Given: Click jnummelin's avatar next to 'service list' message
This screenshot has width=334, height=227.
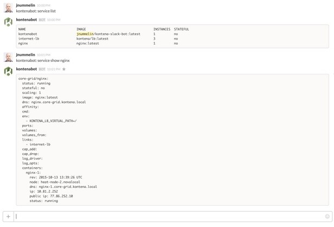Looking at the screenshot, I should 8,8.
